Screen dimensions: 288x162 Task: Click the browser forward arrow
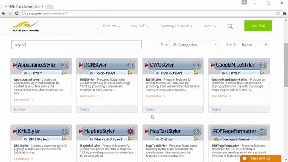[x=10, y=13]
